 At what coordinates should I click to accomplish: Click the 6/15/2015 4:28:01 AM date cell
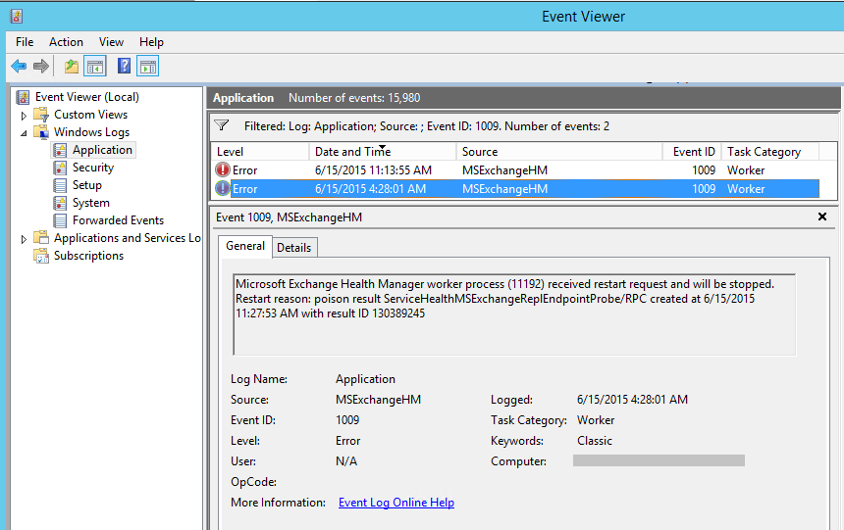(x=370, y=189)
